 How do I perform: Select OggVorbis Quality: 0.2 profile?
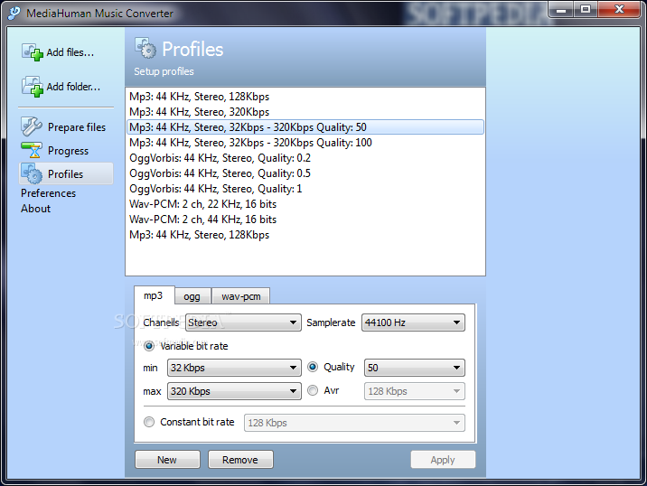pos(305,158)
